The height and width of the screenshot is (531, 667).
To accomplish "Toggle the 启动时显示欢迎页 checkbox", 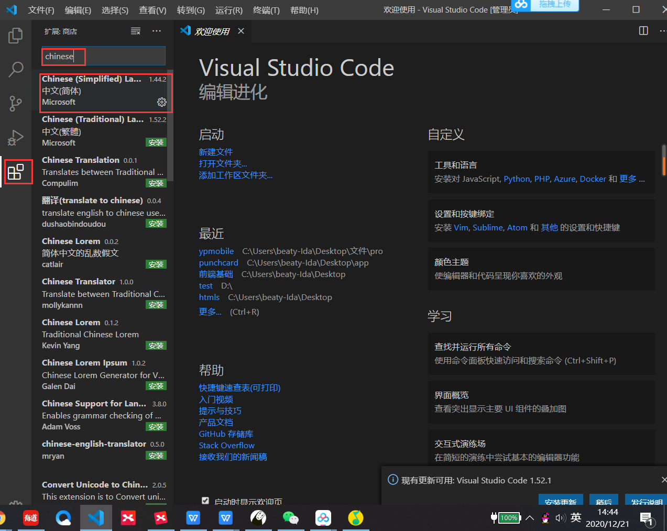I will [x=205, y=501].
